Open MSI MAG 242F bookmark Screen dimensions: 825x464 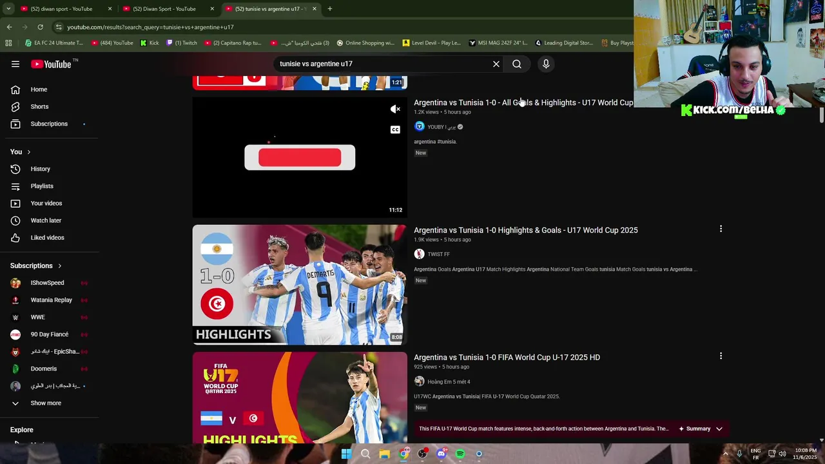coord(498,43)
